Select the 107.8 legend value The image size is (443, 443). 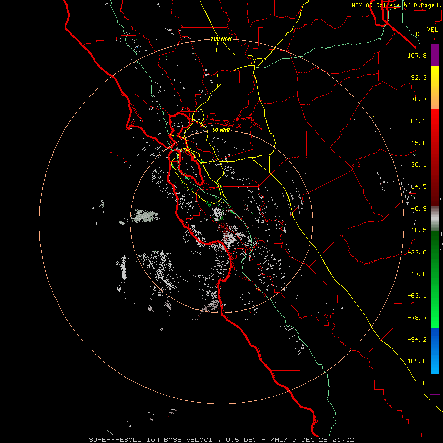coord(417,55)
